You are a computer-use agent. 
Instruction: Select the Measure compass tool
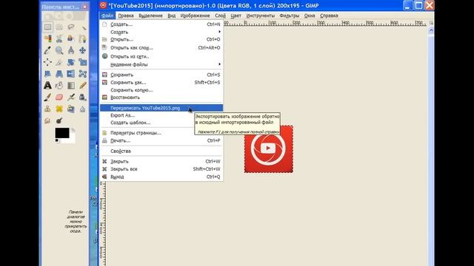pos(71,50)
